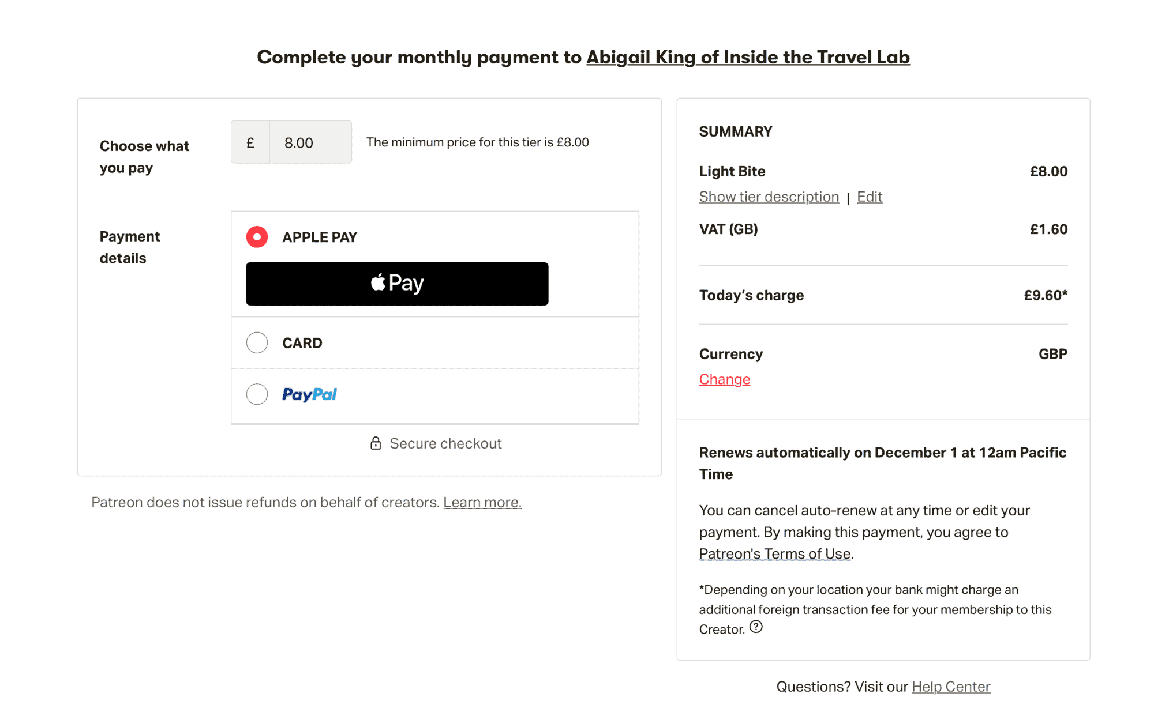Click the Today's charge amount
The image size is (1154, 716).
tap(1045, 296)
